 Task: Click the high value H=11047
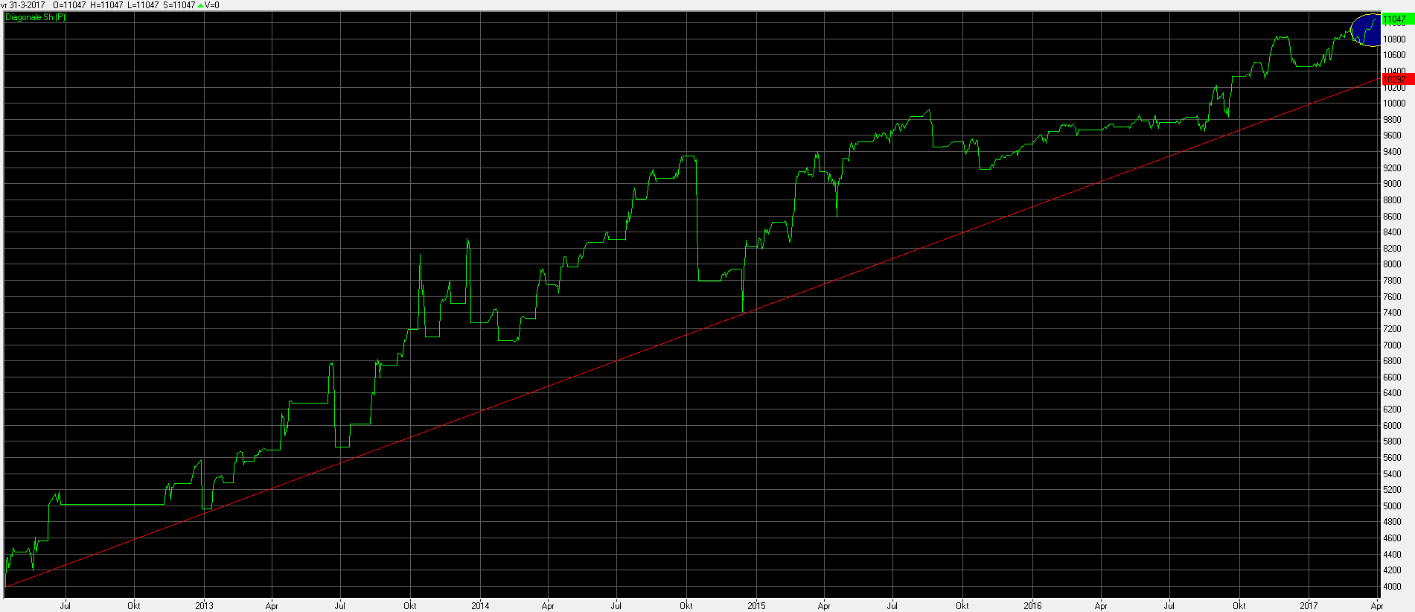(106, 5)
